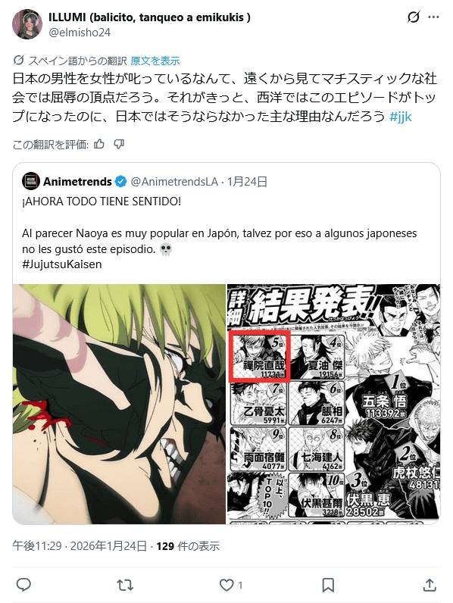Image resolution: width=453 pixels, height=603 pixels.
Task: Click the Grok circle-slash icon beside more options
Action: click(413, 17)
